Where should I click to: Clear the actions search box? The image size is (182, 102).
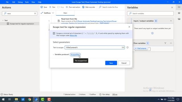[x=35, y=13]
